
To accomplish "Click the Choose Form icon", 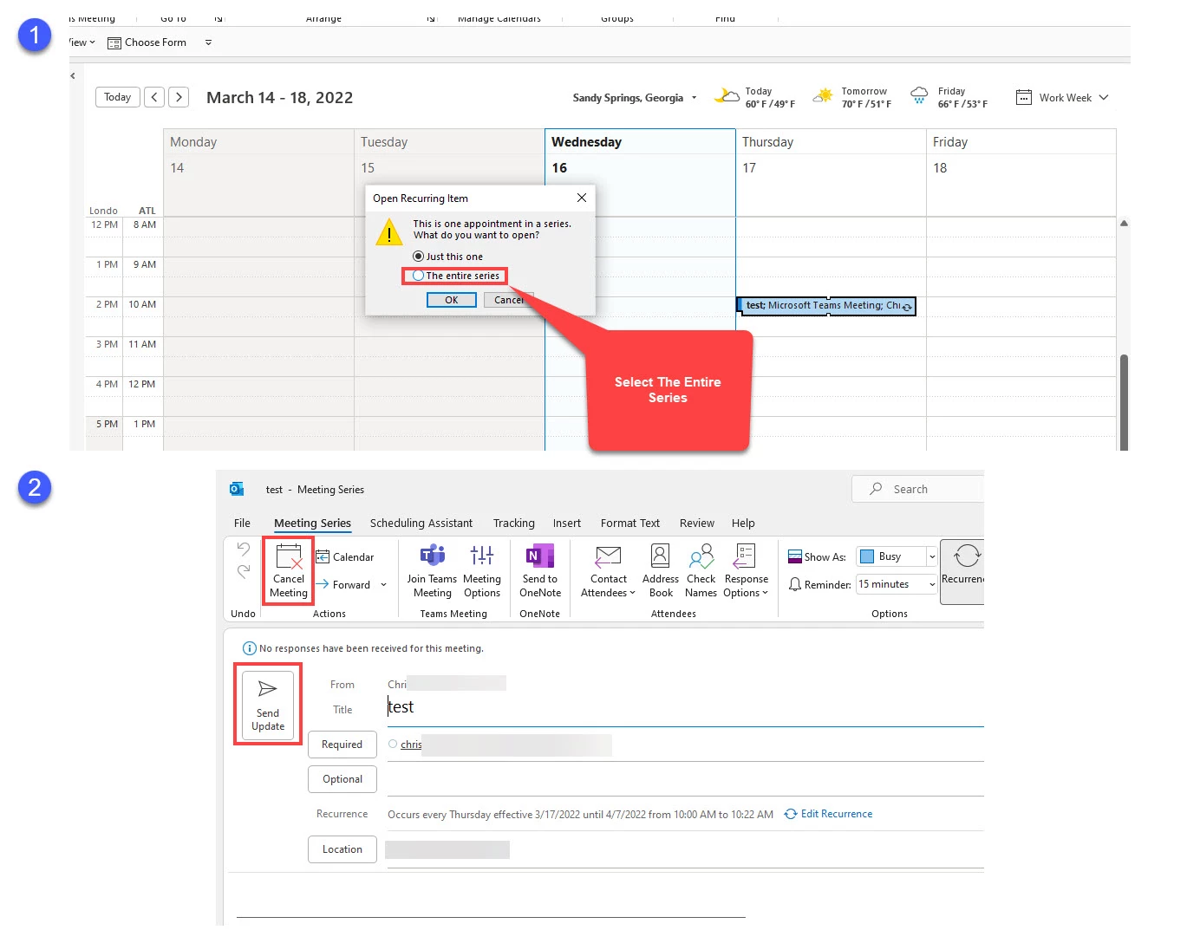I will point(114,42).
